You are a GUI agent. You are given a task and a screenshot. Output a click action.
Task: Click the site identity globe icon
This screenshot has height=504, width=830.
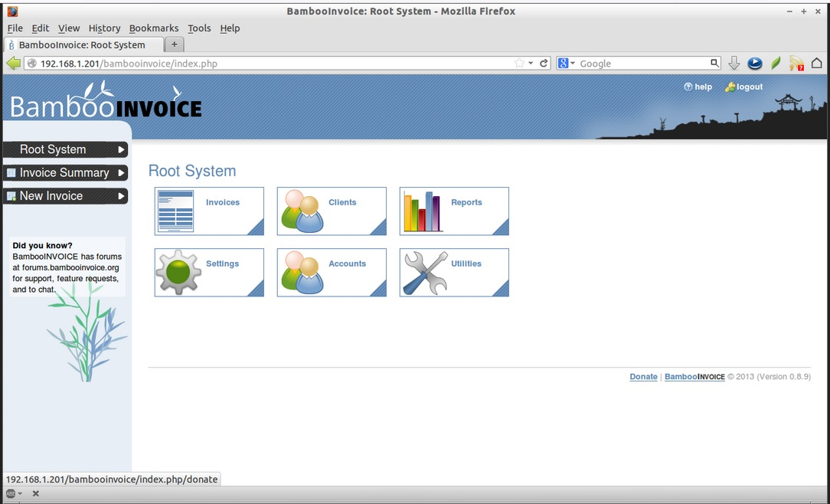pos(32,64)
